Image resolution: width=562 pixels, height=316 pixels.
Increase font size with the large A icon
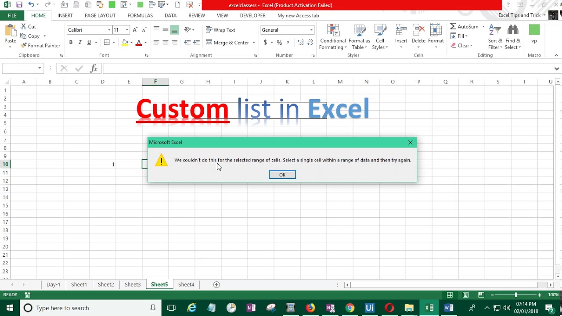point(135,30)
